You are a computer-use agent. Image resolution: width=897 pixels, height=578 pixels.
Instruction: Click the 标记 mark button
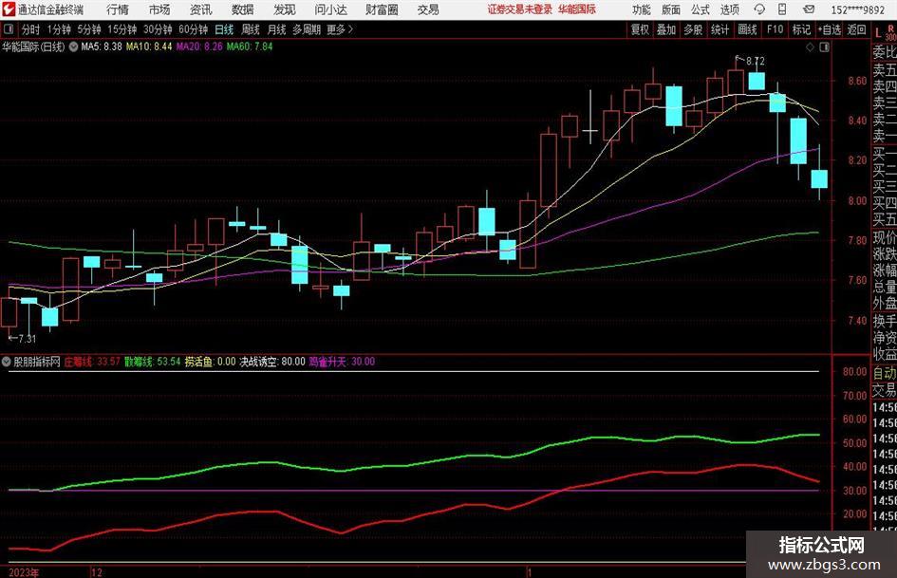tap(801, 29)
